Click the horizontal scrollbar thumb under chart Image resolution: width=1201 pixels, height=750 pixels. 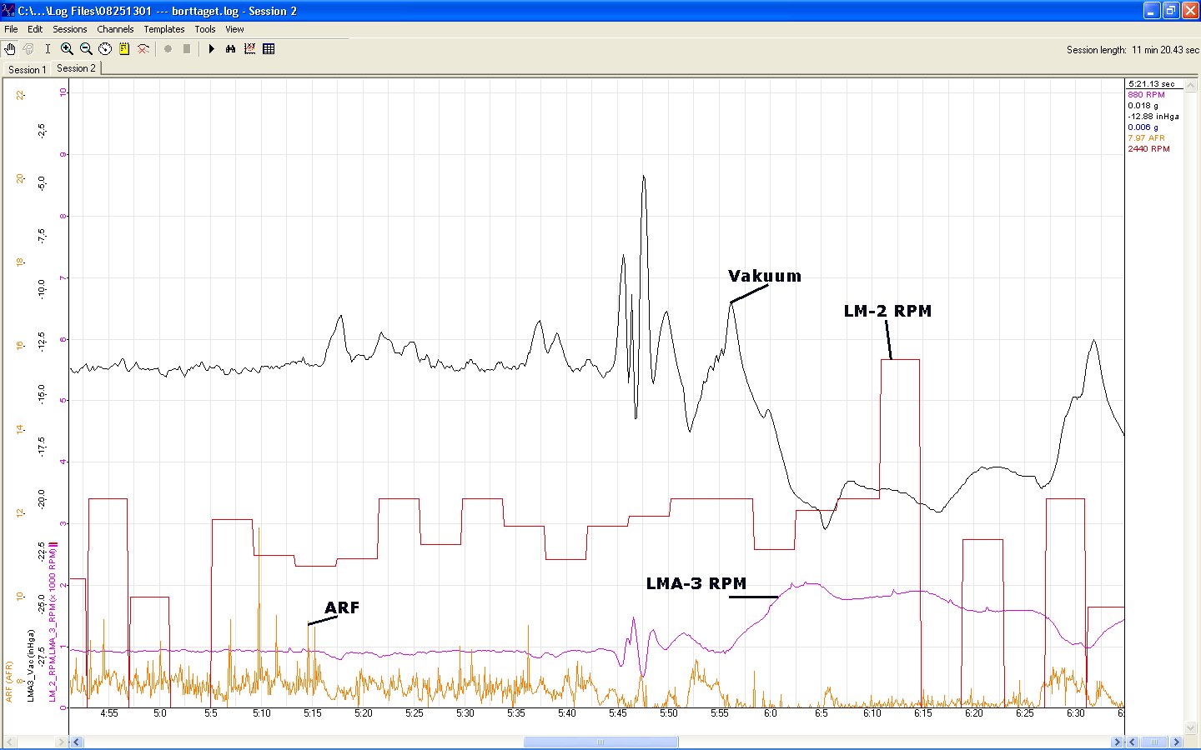pos(600,742)
